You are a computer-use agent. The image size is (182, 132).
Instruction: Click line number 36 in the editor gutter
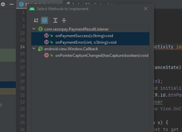[22, 129]
